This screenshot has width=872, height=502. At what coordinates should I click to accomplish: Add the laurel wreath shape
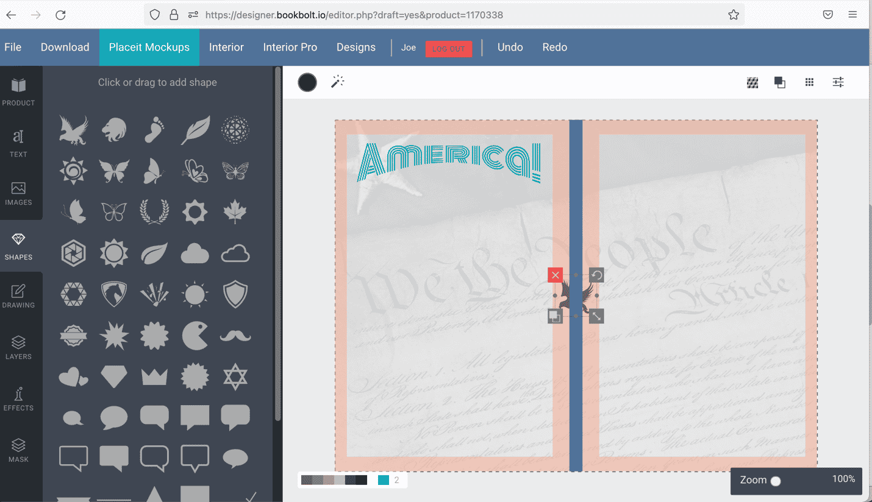tap(154, 211)
